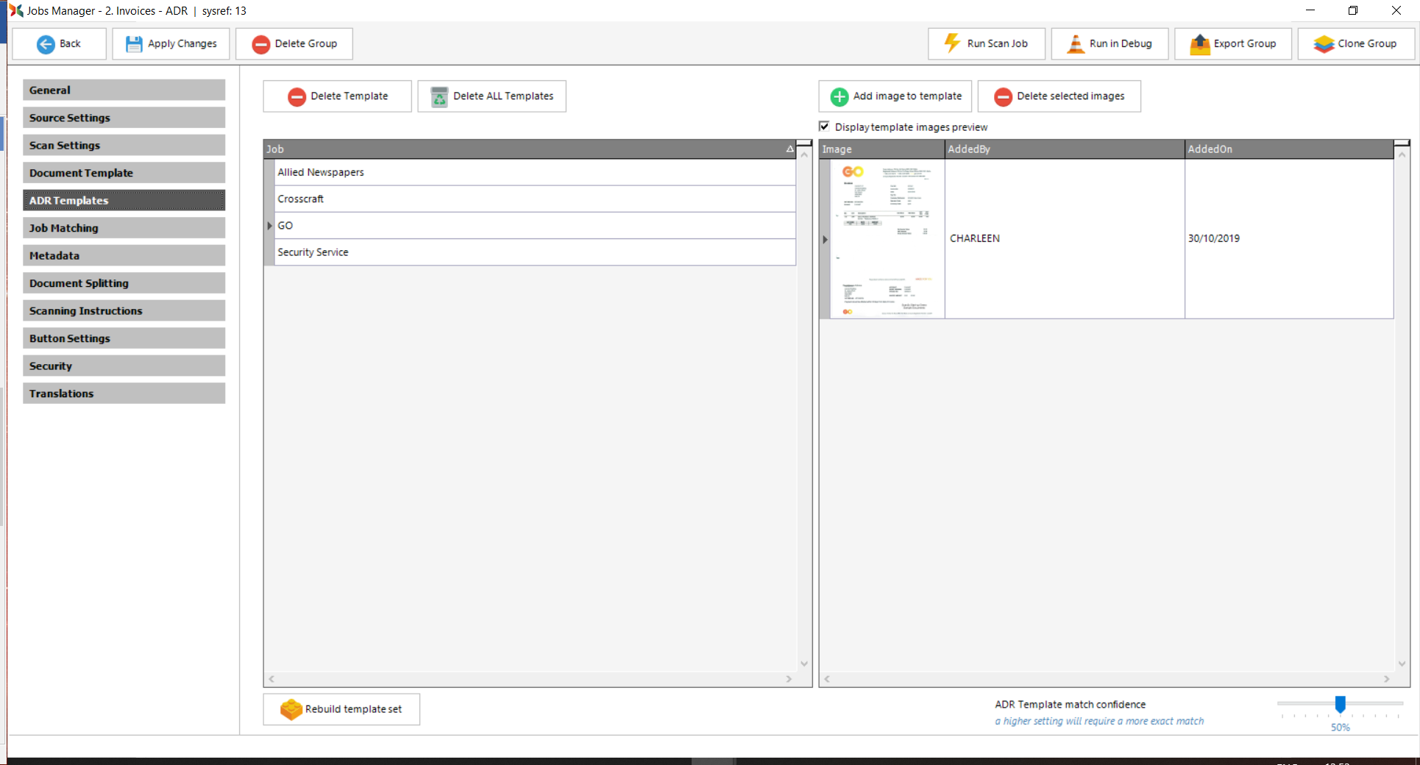Click the Run in Debug cone icon
Viewport: 1420px width, 765px height.
[1076, 44]
